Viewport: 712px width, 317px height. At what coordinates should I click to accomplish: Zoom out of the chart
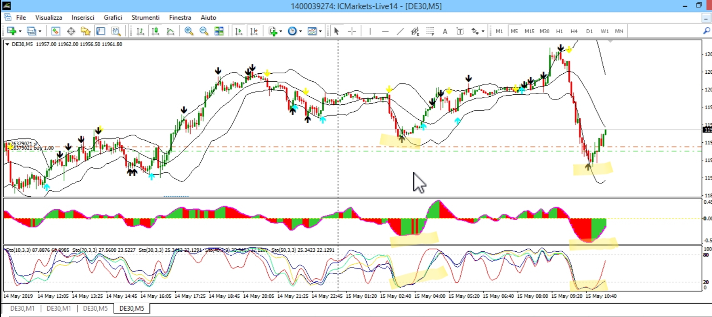pos(204,31)
